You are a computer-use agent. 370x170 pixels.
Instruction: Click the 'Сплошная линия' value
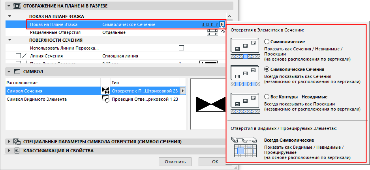(120, 56)
